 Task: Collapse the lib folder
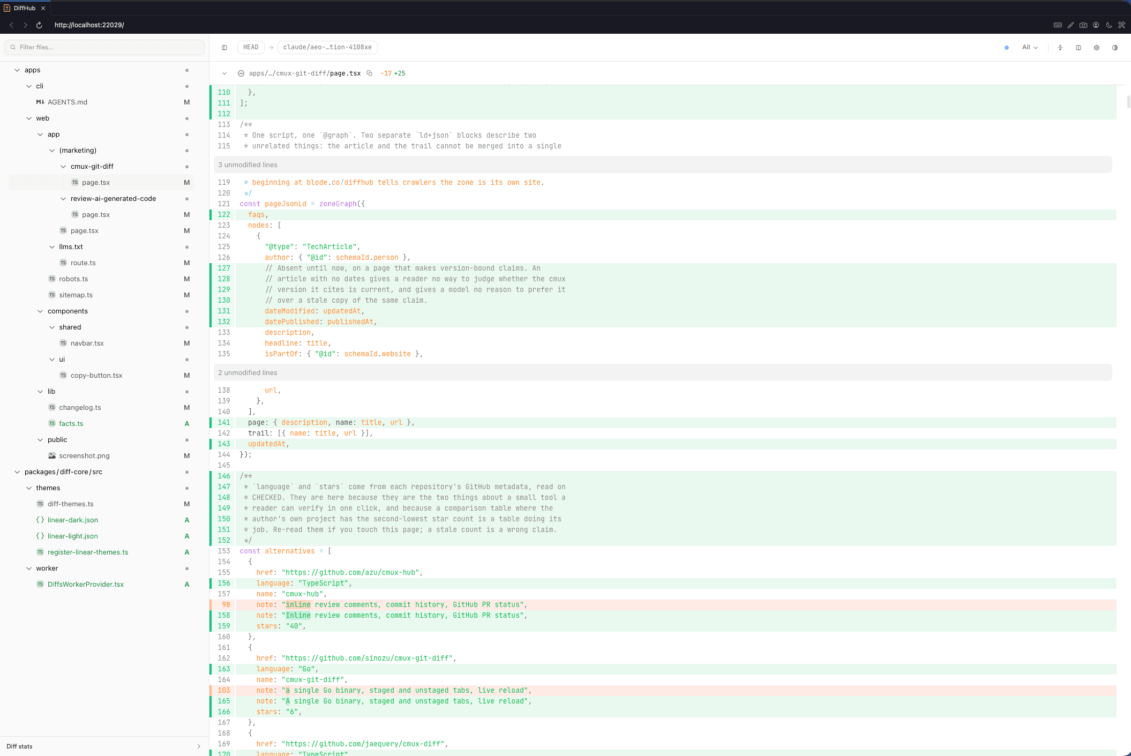pyautogui.click(x=40, y=391)
